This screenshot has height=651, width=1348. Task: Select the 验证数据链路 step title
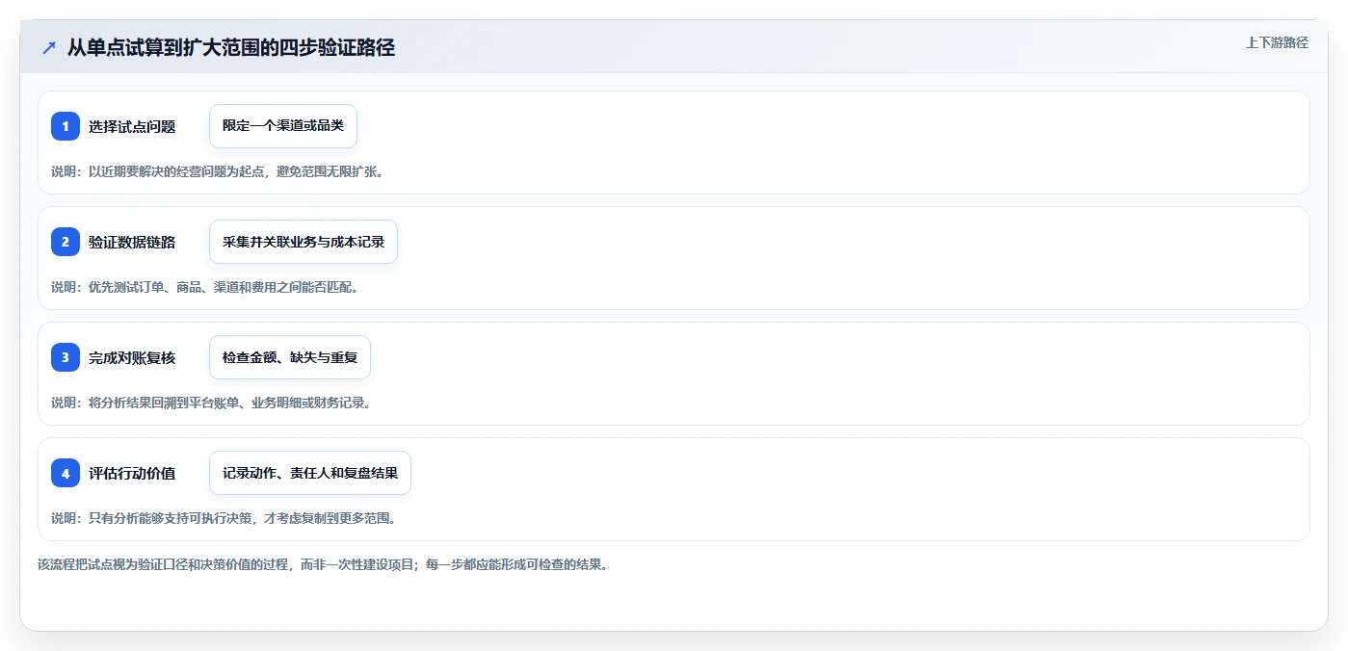132,242
